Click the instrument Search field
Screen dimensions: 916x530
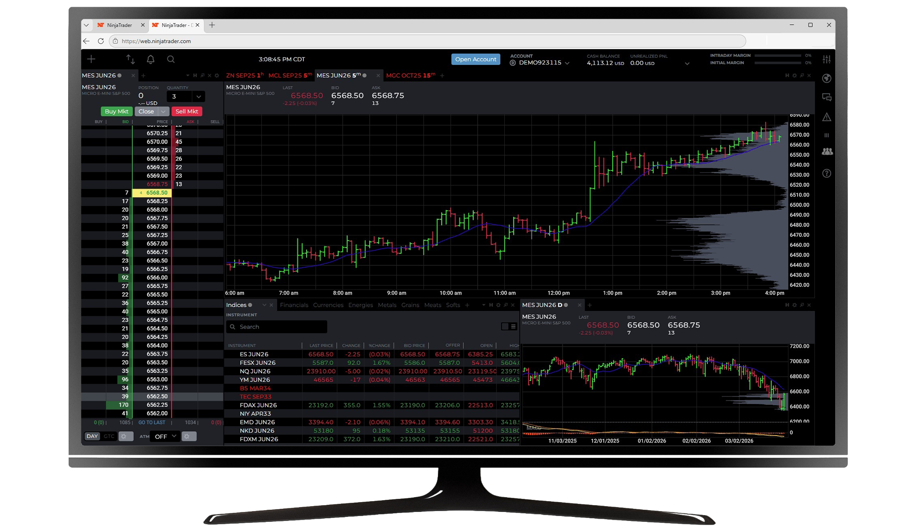click(x=276, y=327)
